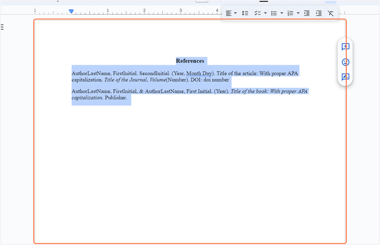Suggest edits on the selection

coord(345,77)
